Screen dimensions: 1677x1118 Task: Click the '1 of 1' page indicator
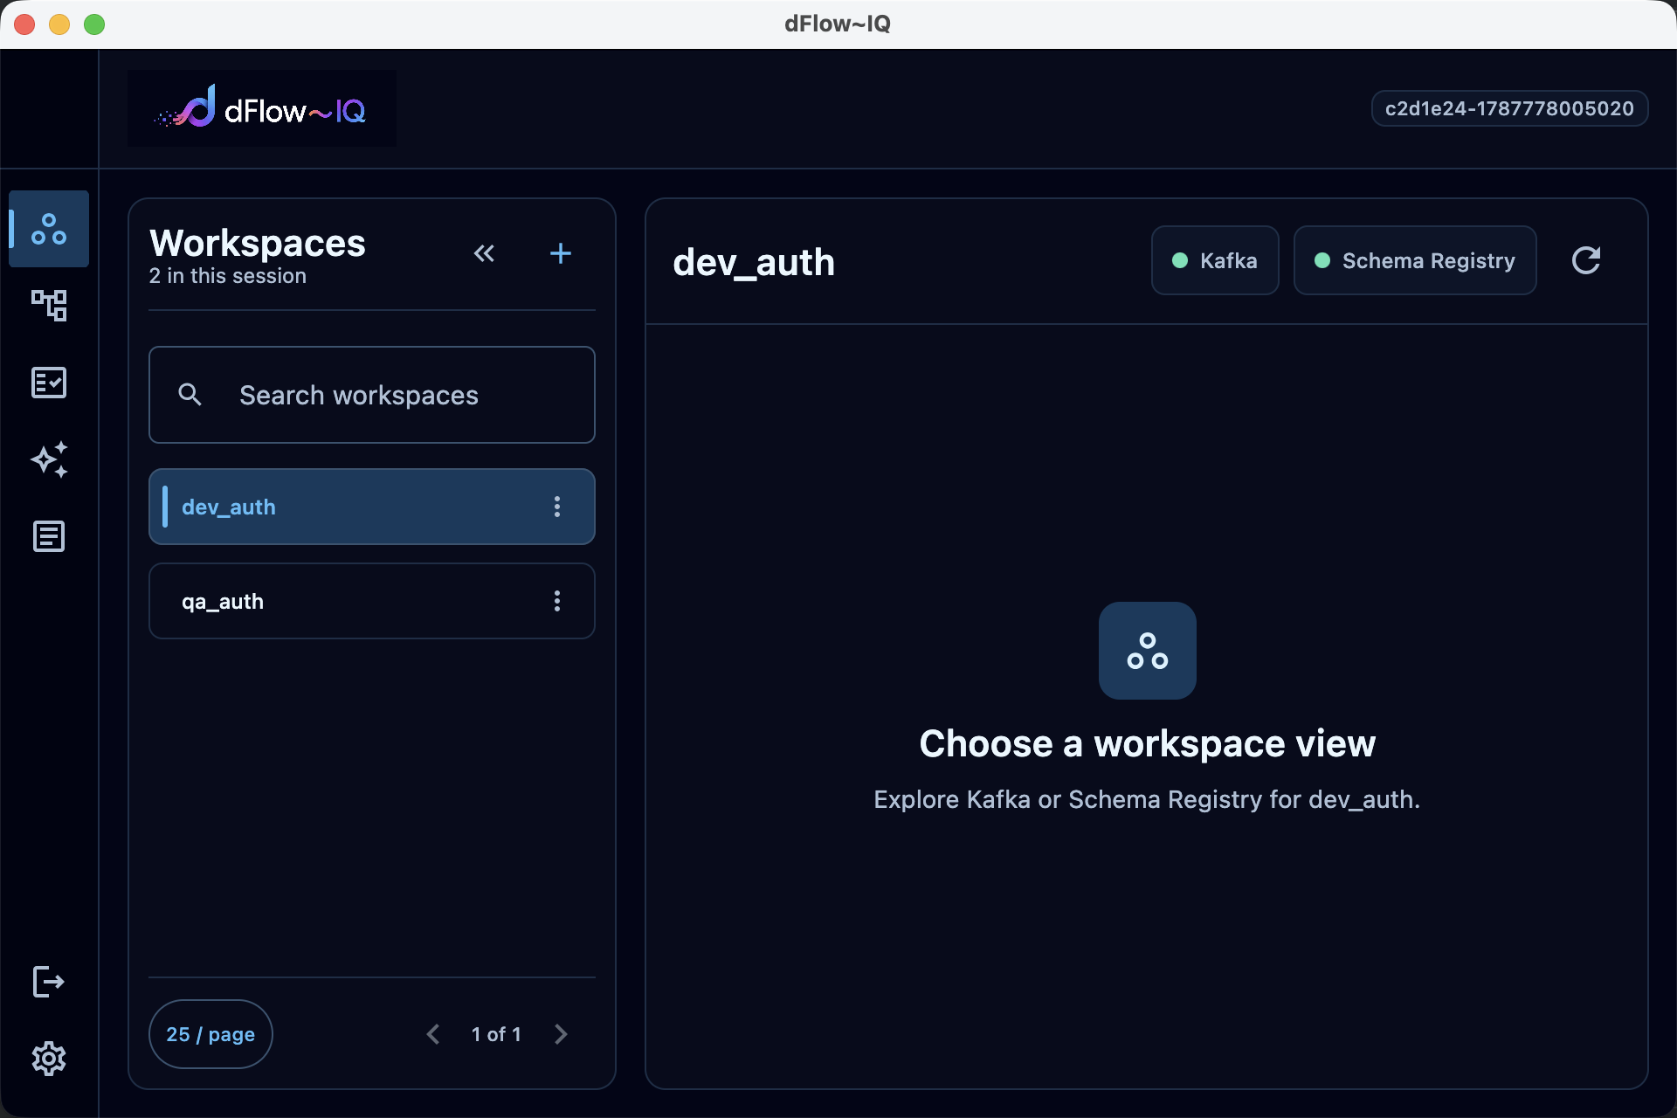[x=496, y=1034]
